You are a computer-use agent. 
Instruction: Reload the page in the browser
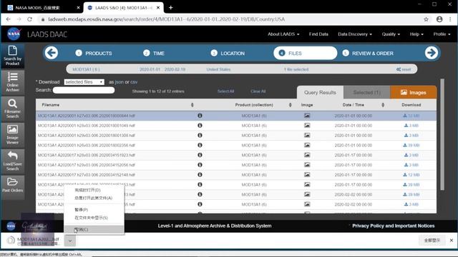30,19
